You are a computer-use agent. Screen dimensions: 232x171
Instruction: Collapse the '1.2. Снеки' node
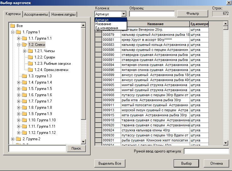pos(18,45)
